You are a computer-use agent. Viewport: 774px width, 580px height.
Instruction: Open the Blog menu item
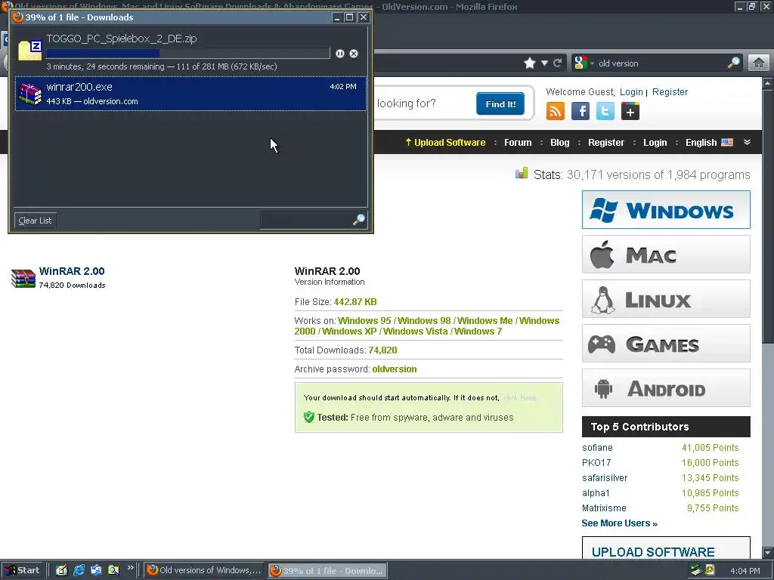560,143
